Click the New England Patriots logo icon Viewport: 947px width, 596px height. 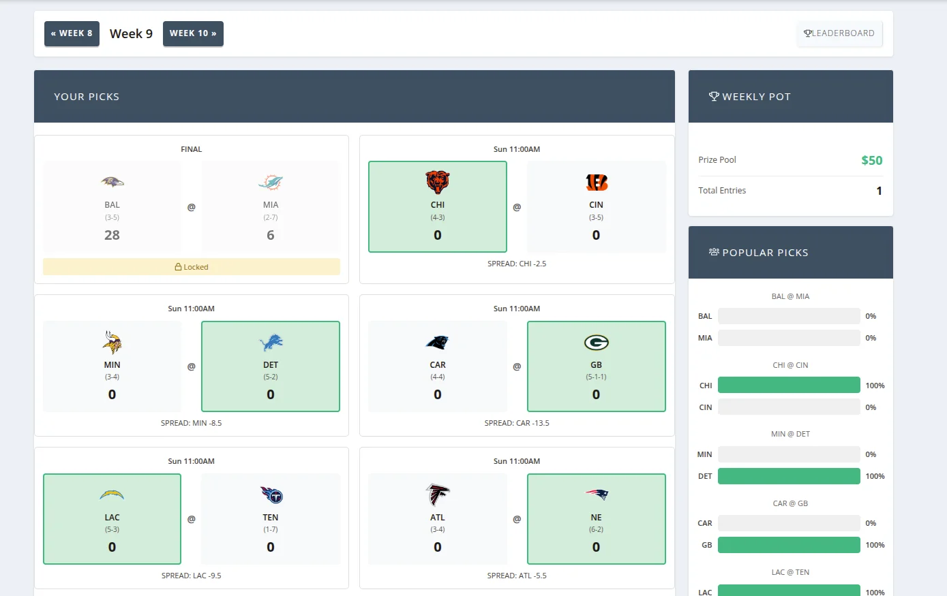click(596, 495)
